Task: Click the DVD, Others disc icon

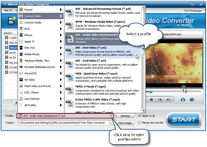Action: click(x=21, y=92)
